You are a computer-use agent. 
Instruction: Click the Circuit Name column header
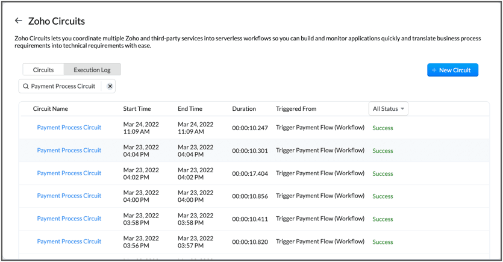[x=51, y=109]
